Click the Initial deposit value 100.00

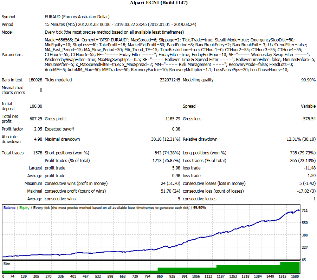36,106
